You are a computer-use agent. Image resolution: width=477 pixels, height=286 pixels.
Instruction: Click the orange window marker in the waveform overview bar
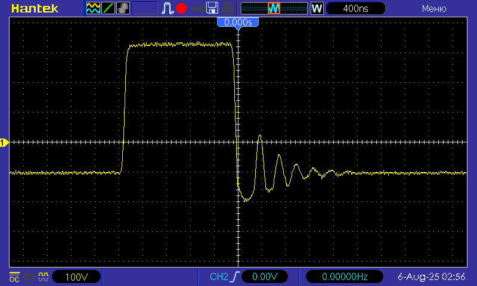(274, 8)
